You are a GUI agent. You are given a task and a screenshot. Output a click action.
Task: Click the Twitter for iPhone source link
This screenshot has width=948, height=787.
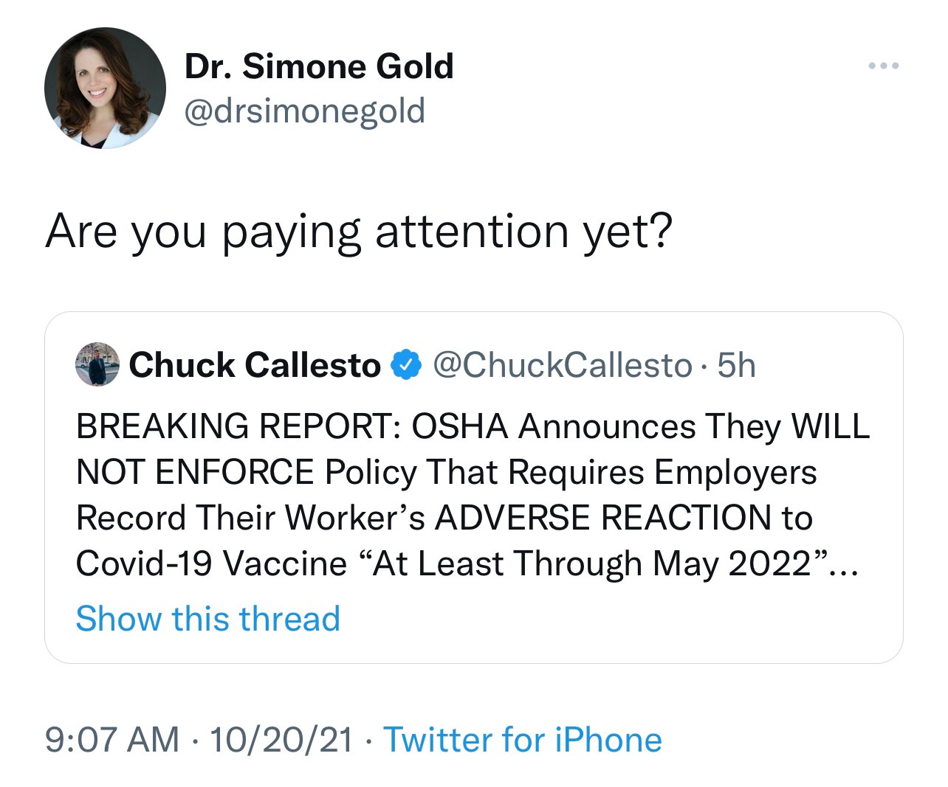521,740
